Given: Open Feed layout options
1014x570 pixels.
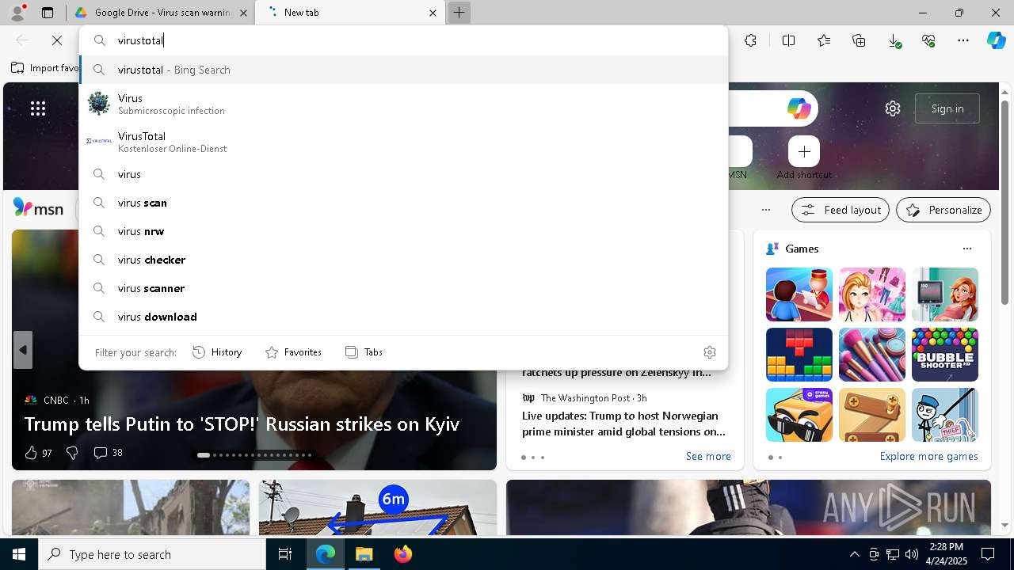Looking at the screenshot, I should click(x=841, y=210).
